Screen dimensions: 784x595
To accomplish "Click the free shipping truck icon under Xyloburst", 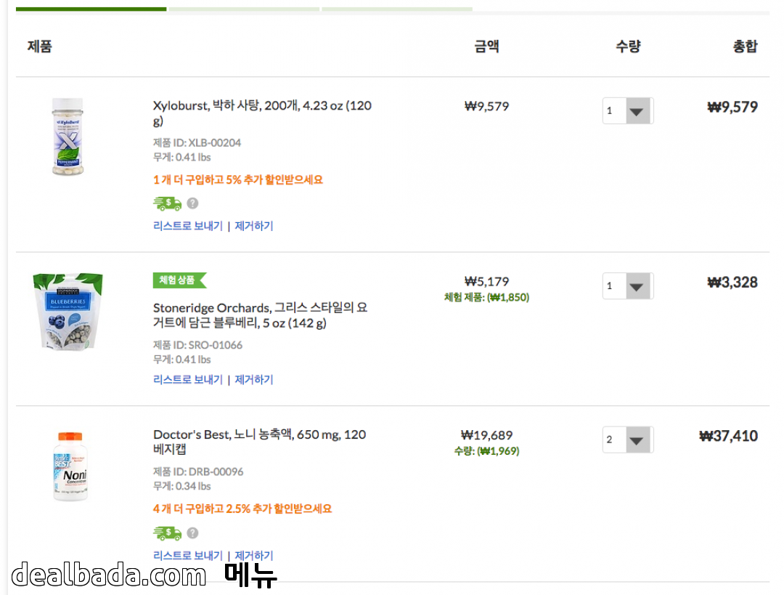I will click(167, 203).
